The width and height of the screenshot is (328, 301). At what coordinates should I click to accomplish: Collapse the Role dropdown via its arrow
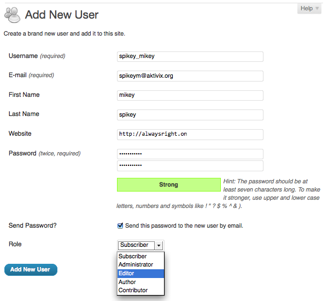159,245
